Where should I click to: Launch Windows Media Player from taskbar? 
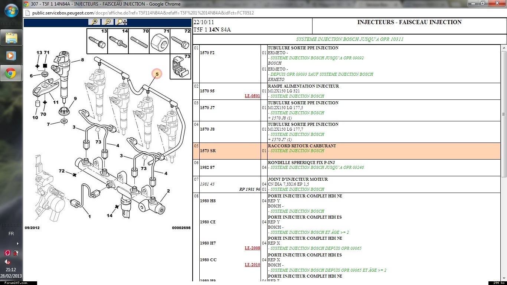[x=11, y=56]
